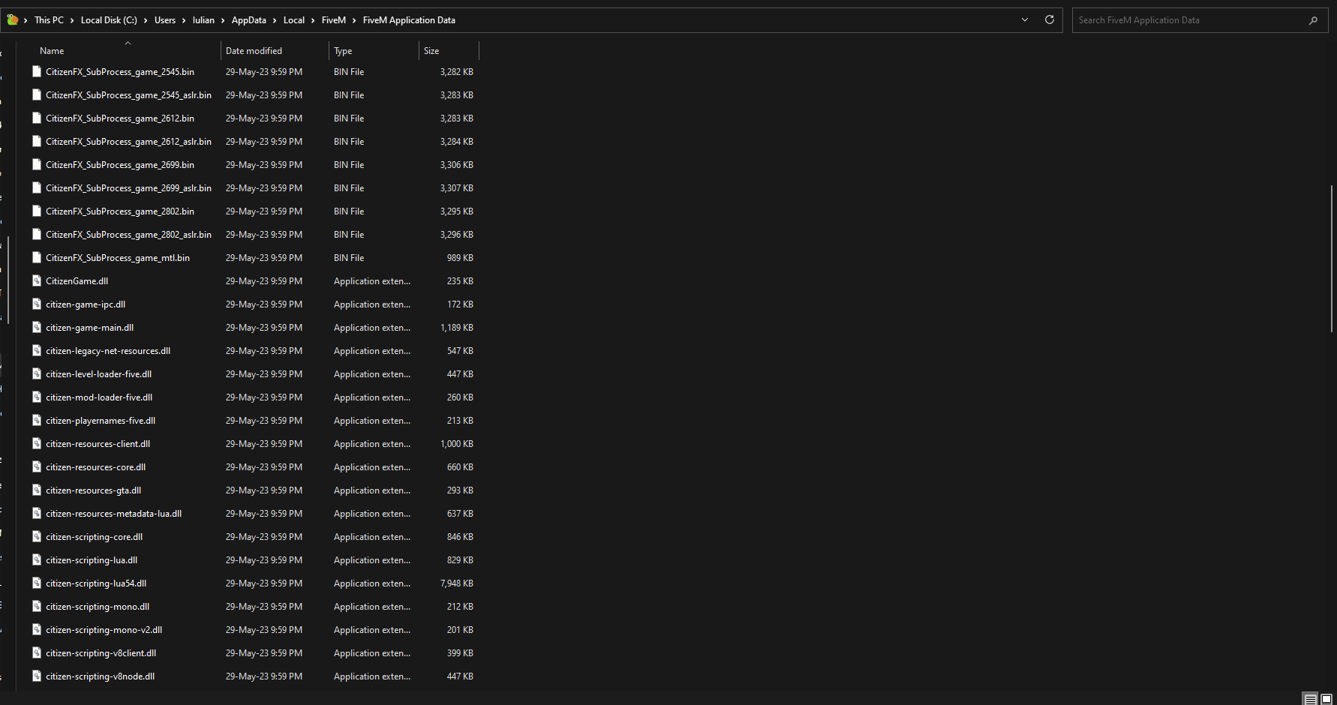Expand chevron after Local Disk (C:) breadcrumb
Viewport: 1337px width, 705px height.
pos(146,20)
